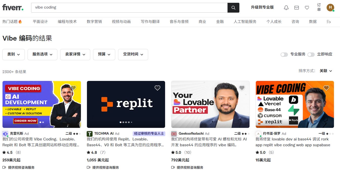Image resolution: width=340 pixels, height=175 pixels.
Task: Open the messages envelope icon
Action: 297,8
